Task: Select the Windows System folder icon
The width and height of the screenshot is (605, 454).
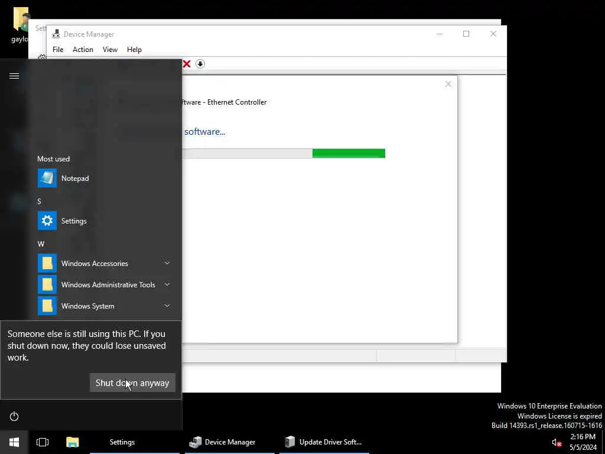Action: pos(47,306)
